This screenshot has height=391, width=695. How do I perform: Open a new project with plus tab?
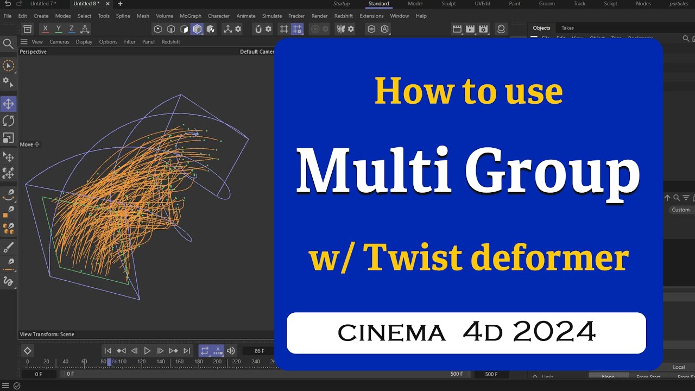pyautogui.click(x=120, y=4)
